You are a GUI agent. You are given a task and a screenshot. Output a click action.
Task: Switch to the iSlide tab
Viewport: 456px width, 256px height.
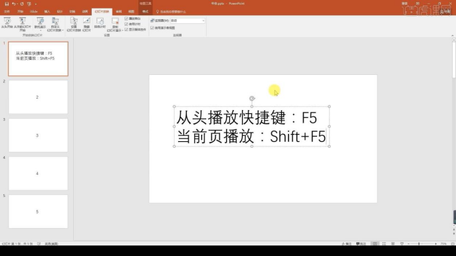pos(34,12)
